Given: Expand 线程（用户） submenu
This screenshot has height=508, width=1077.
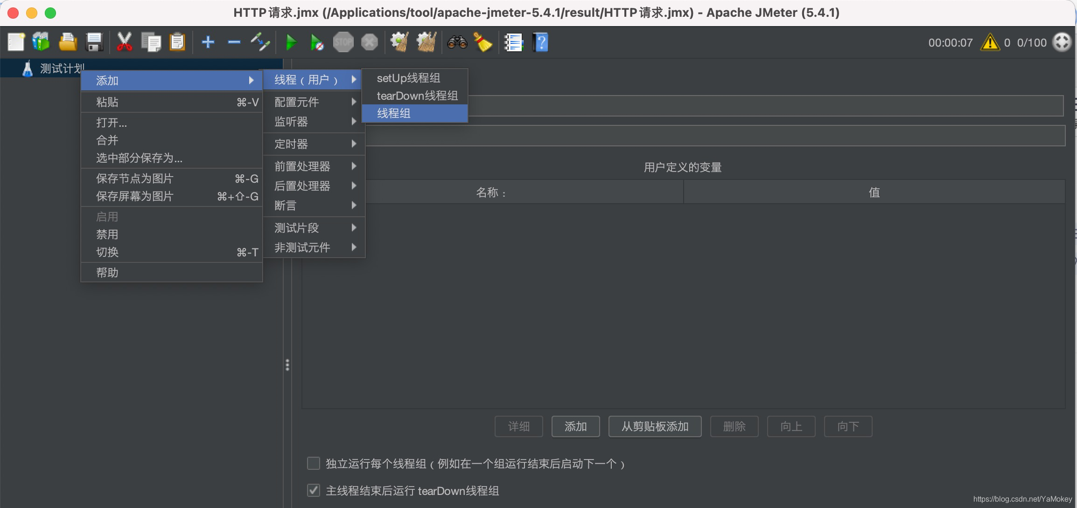Looking at the screenshot, I should click(312, 80).
